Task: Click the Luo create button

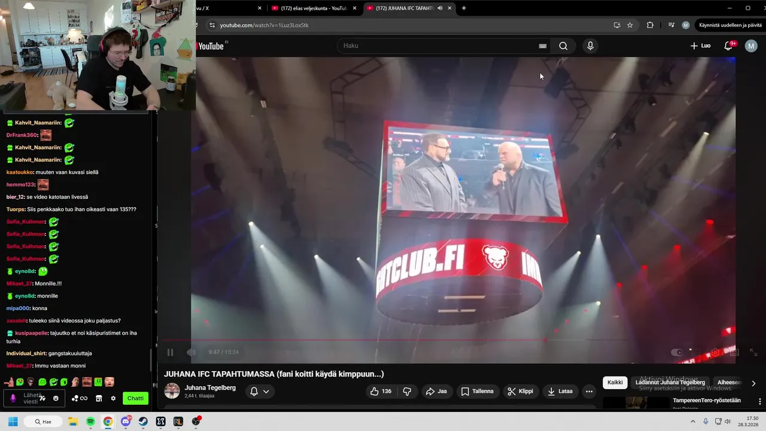Action: (x=700, y=46)
